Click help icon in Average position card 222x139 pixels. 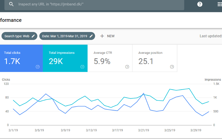172,67
